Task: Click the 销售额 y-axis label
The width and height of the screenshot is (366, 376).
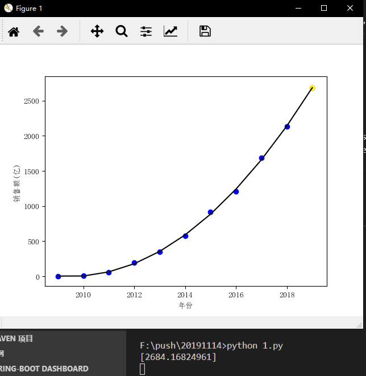Action: tap(16, 182)
